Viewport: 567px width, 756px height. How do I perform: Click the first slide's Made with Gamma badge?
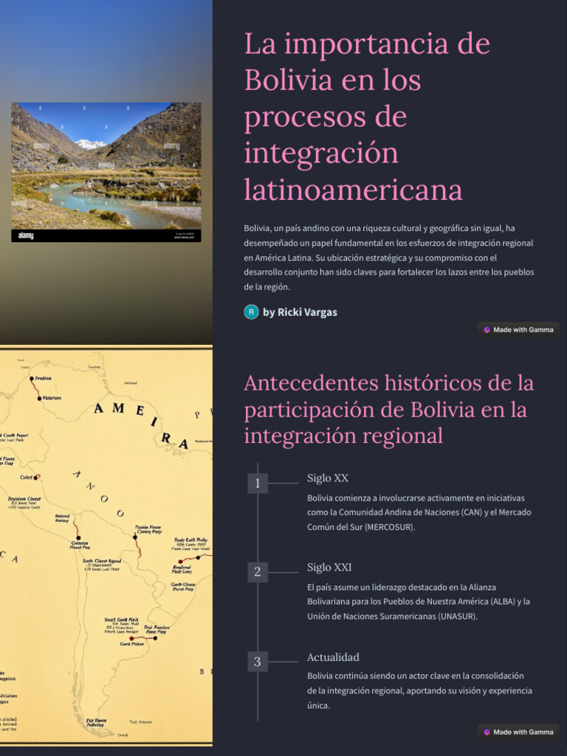[519, 330]
